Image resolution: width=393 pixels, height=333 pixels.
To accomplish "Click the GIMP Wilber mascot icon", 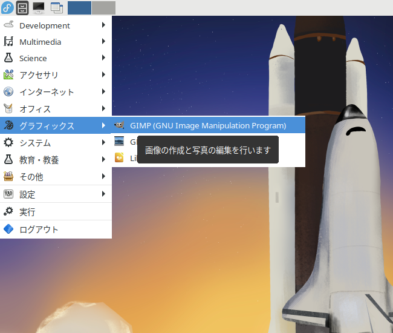I will click(x=119, y=125).
